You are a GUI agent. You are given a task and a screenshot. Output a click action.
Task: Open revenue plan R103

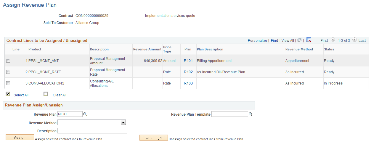point(188,83)
